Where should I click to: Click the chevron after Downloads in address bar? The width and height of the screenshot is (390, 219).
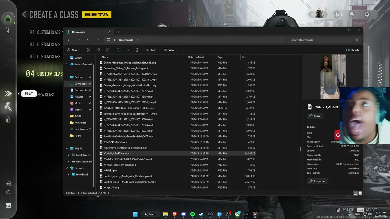137,40
